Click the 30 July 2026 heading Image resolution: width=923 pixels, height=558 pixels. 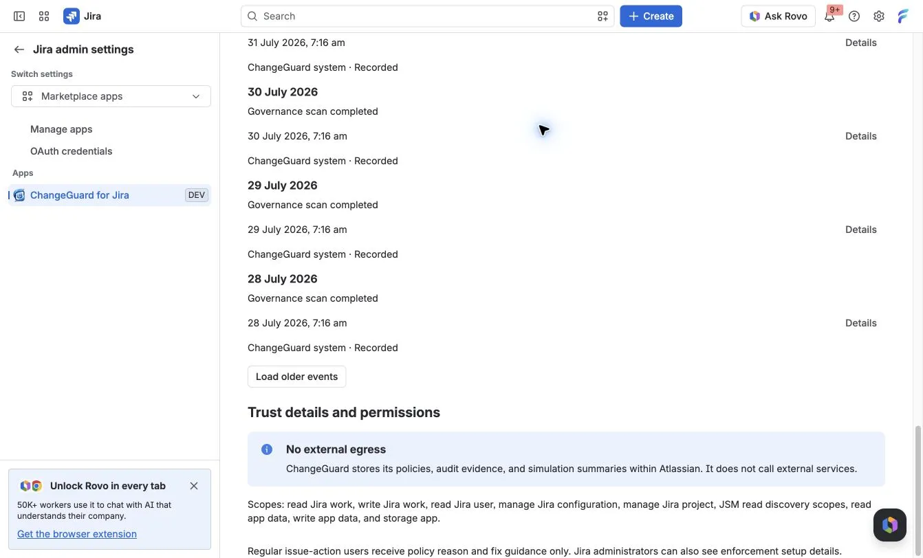click(283, 92)
